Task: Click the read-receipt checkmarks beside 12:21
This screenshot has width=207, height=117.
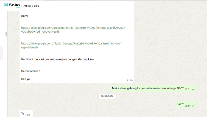Action: [193, 90]
